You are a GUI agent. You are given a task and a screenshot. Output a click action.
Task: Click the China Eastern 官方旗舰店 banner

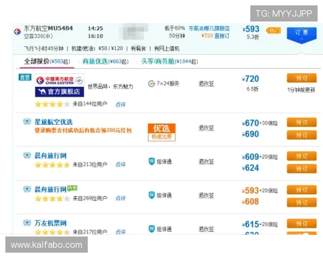coord(60,85)
